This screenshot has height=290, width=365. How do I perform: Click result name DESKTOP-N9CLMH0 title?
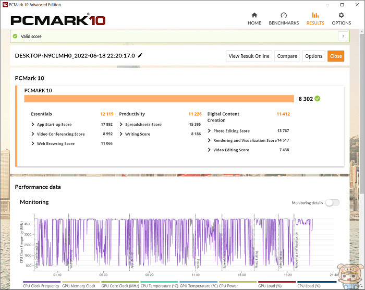75,56
